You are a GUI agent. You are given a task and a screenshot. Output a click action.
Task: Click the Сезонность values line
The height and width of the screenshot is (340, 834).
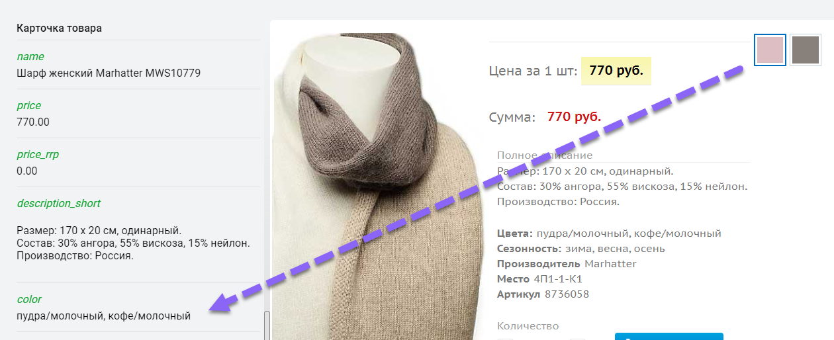coord(581,249)
